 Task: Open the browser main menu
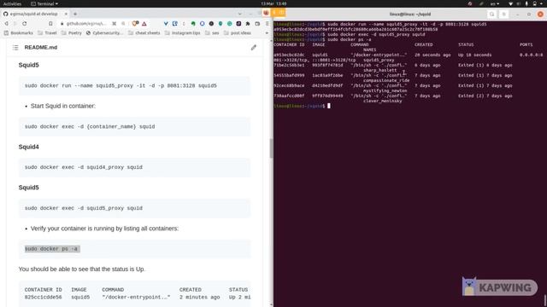point(268,24)
